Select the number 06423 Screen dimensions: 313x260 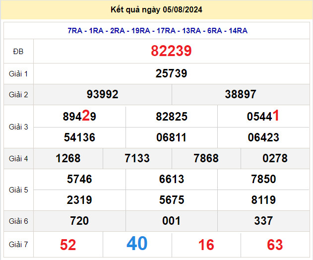263,137
